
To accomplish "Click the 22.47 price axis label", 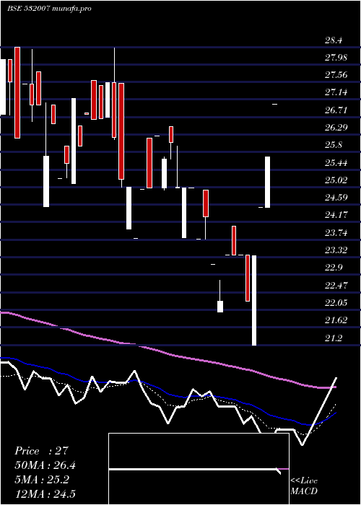I will 336,285.
